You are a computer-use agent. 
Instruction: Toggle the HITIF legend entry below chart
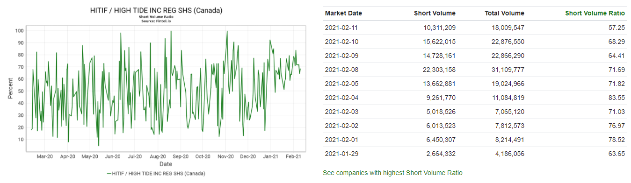pyautogui.click(x=156, y=173)
